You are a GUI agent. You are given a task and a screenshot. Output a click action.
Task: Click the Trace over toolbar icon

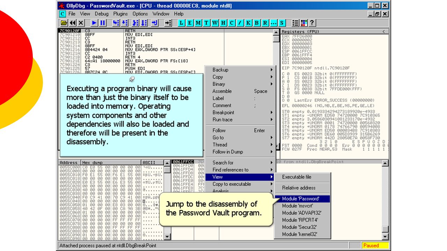(x=144, y=23)
